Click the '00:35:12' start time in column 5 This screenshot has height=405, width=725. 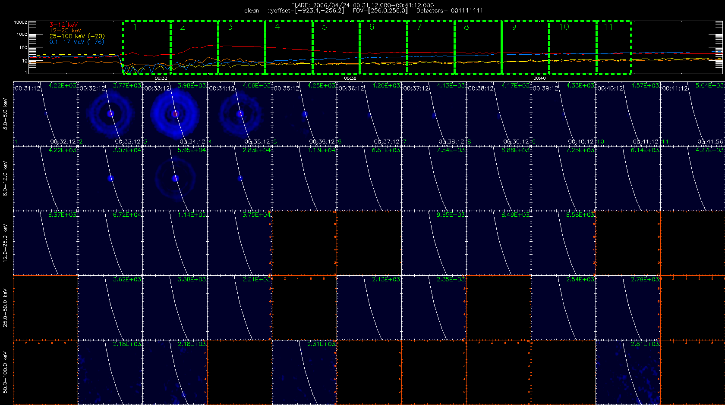[287, 88]
